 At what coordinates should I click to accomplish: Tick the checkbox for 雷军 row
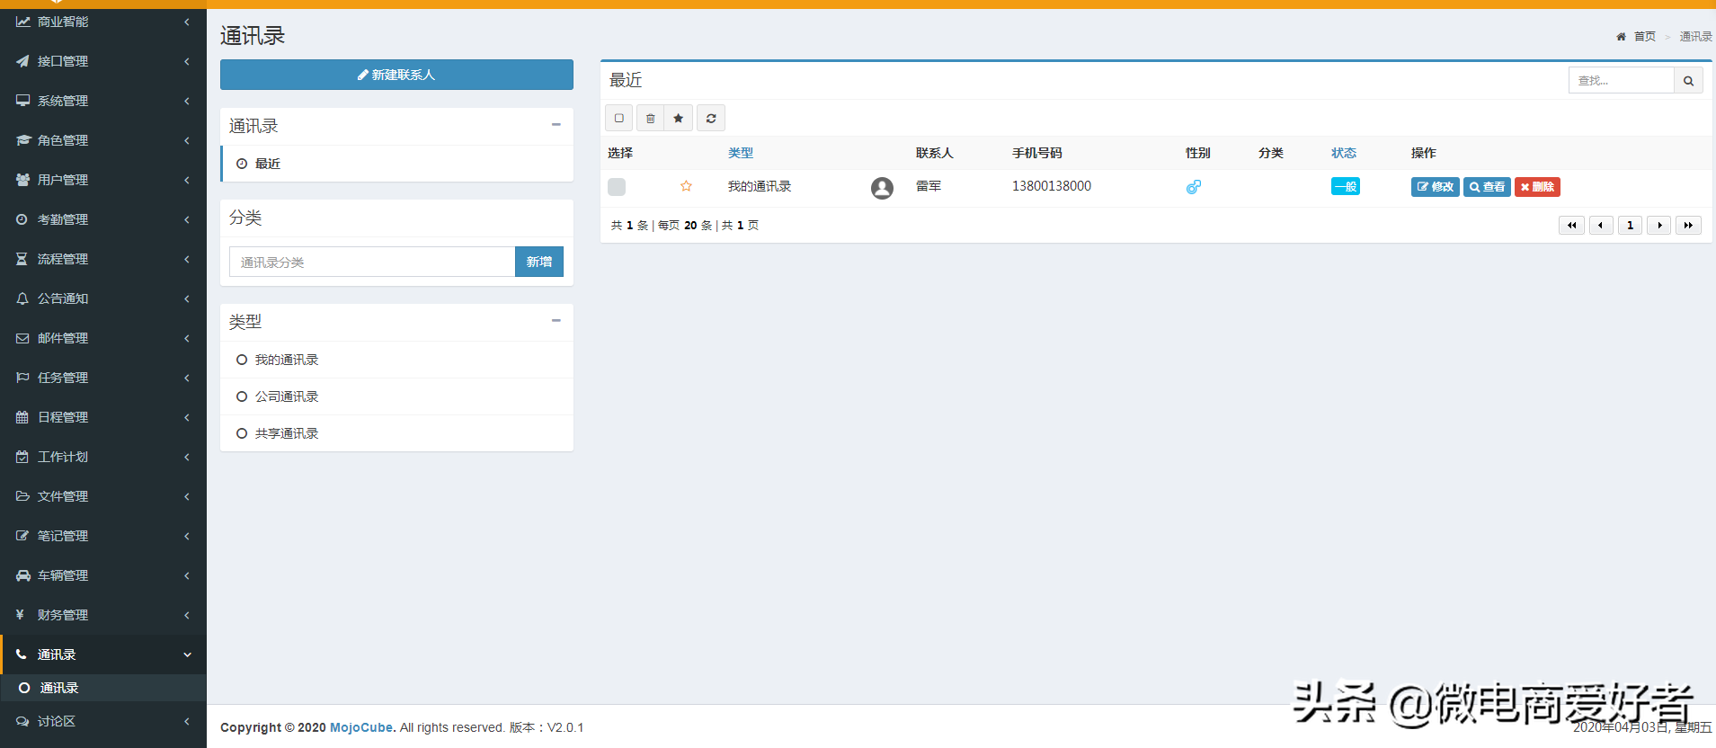(x=617, y=187)
